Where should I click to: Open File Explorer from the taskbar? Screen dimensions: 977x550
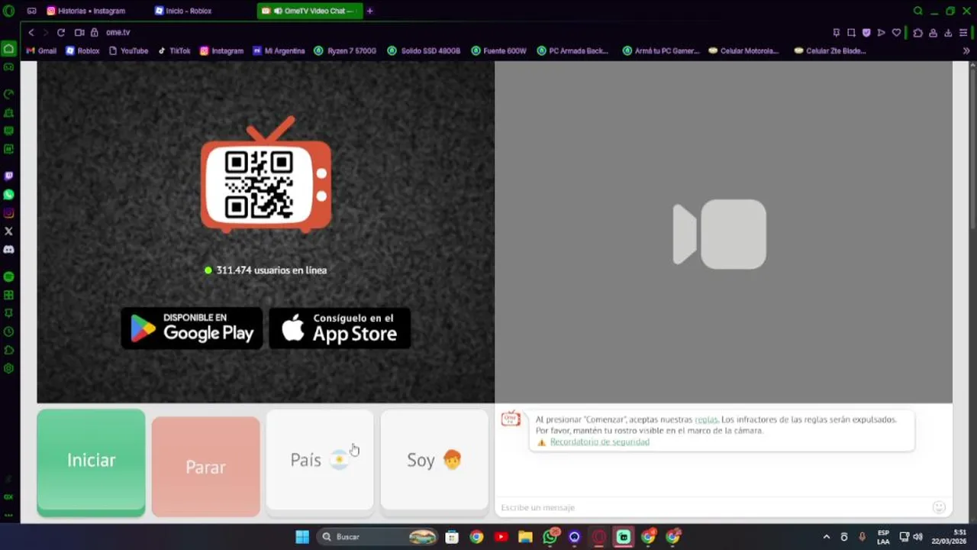coord(525,536)
